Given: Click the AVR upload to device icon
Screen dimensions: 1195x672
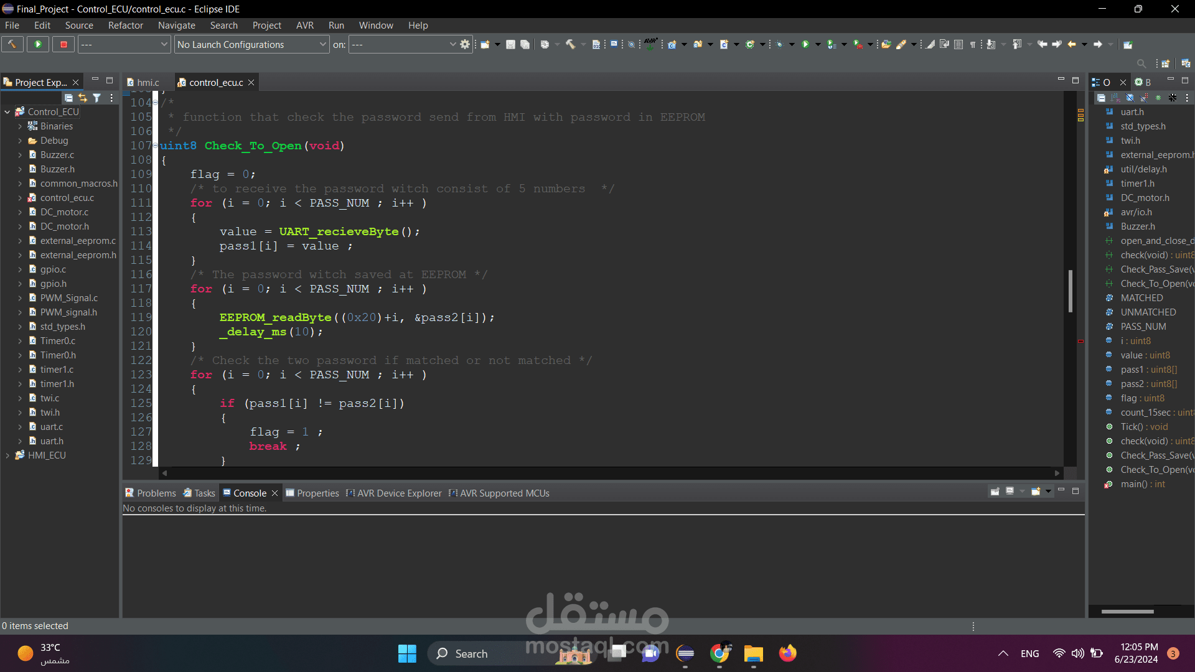Looking at the screenshot, I should (x=650, y=44).
